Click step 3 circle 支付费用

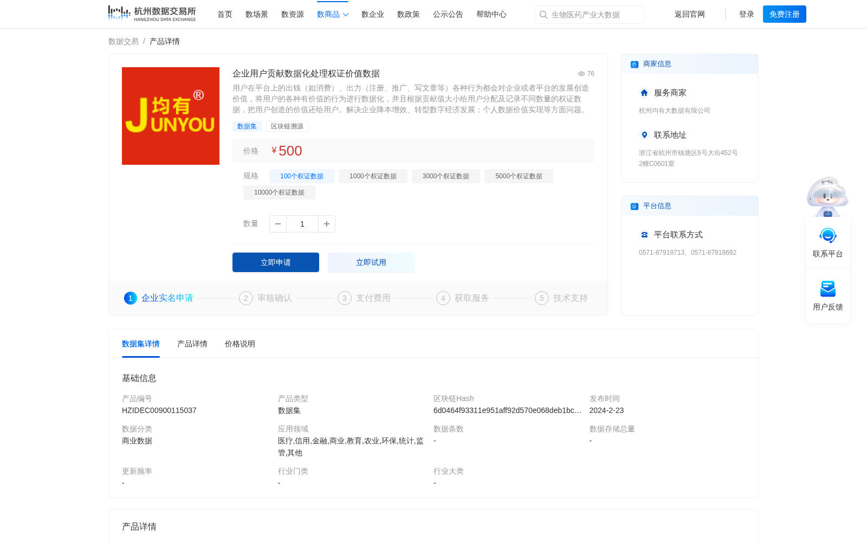[x=345, y=298]
